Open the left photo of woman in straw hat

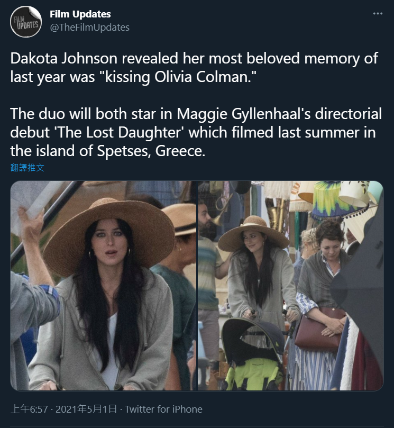(104, 286)
